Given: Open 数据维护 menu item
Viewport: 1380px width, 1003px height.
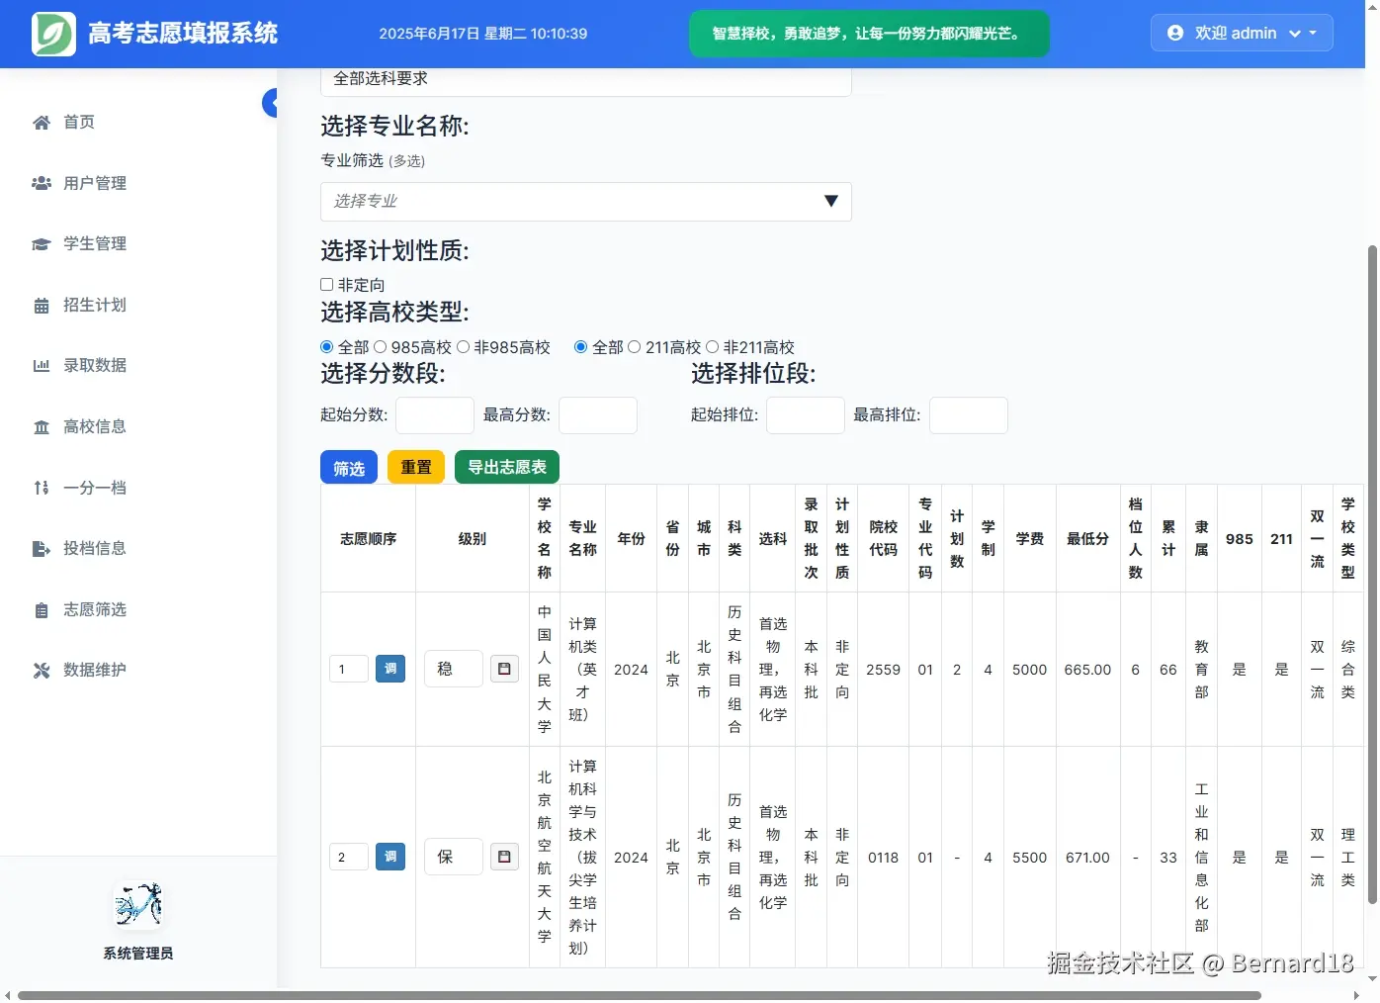Looking at the screenshot, I should point(95,671).
